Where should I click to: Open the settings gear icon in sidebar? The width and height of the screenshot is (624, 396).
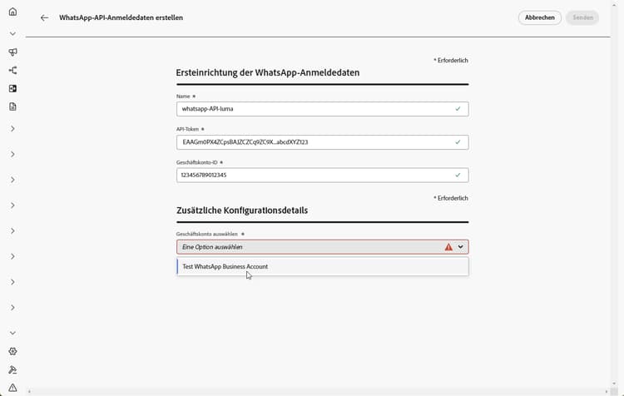click(x=12, y=351)
